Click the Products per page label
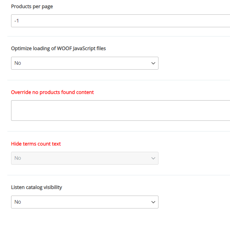Screen dimensions: 230x228 (x=32, y=7)
